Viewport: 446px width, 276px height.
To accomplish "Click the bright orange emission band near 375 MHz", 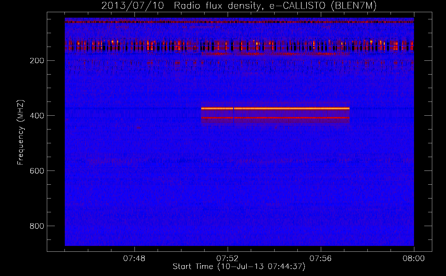I will [275, 108].
